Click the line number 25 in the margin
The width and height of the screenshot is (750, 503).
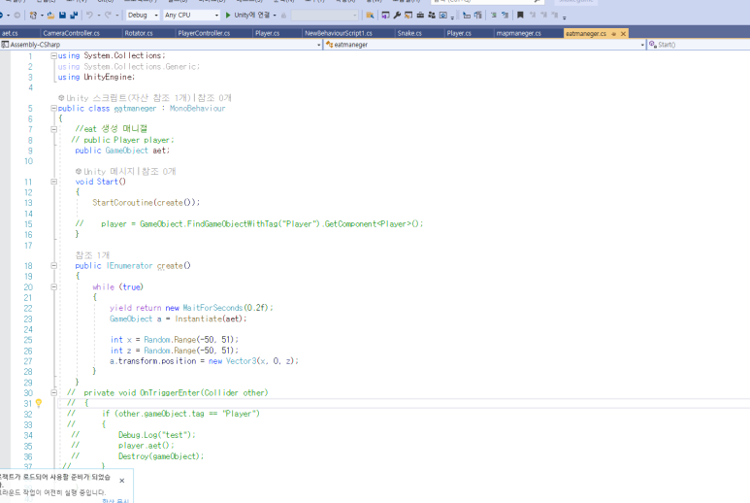coord(28,340)
